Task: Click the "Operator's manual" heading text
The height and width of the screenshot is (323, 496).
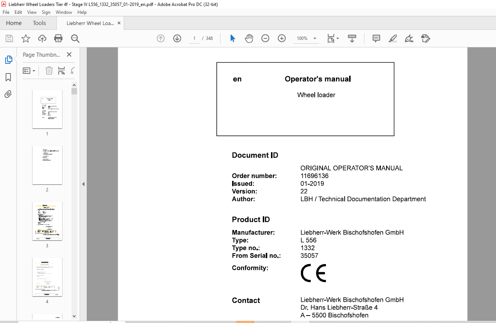Action: coord(318,79)
